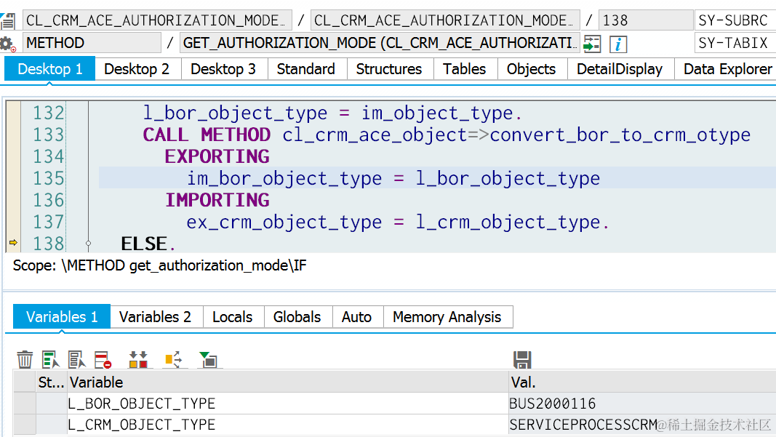Click the second CL_CRM_ACE_AUTHORIZATION_MODE include field
The width and height of the screenshot is (776, 437).
pos(445,20)
